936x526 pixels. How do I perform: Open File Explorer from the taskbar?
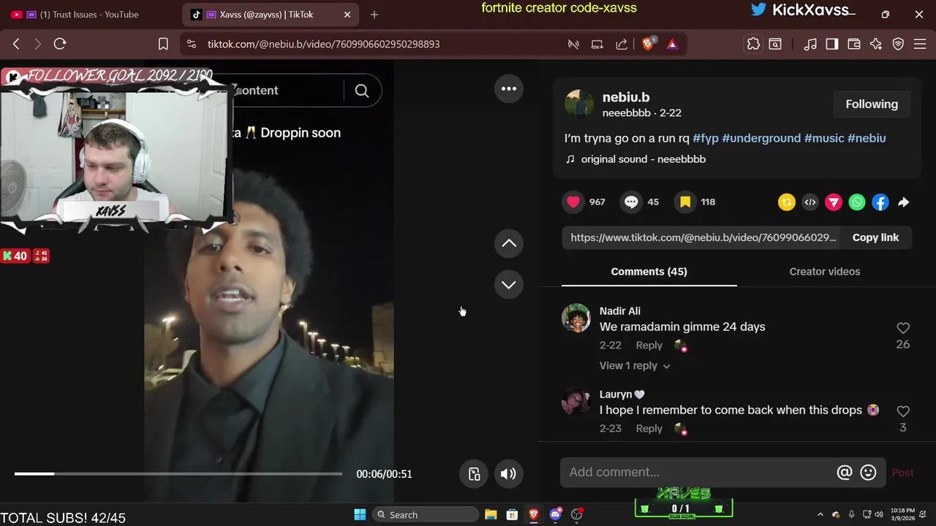pos(491,515)
